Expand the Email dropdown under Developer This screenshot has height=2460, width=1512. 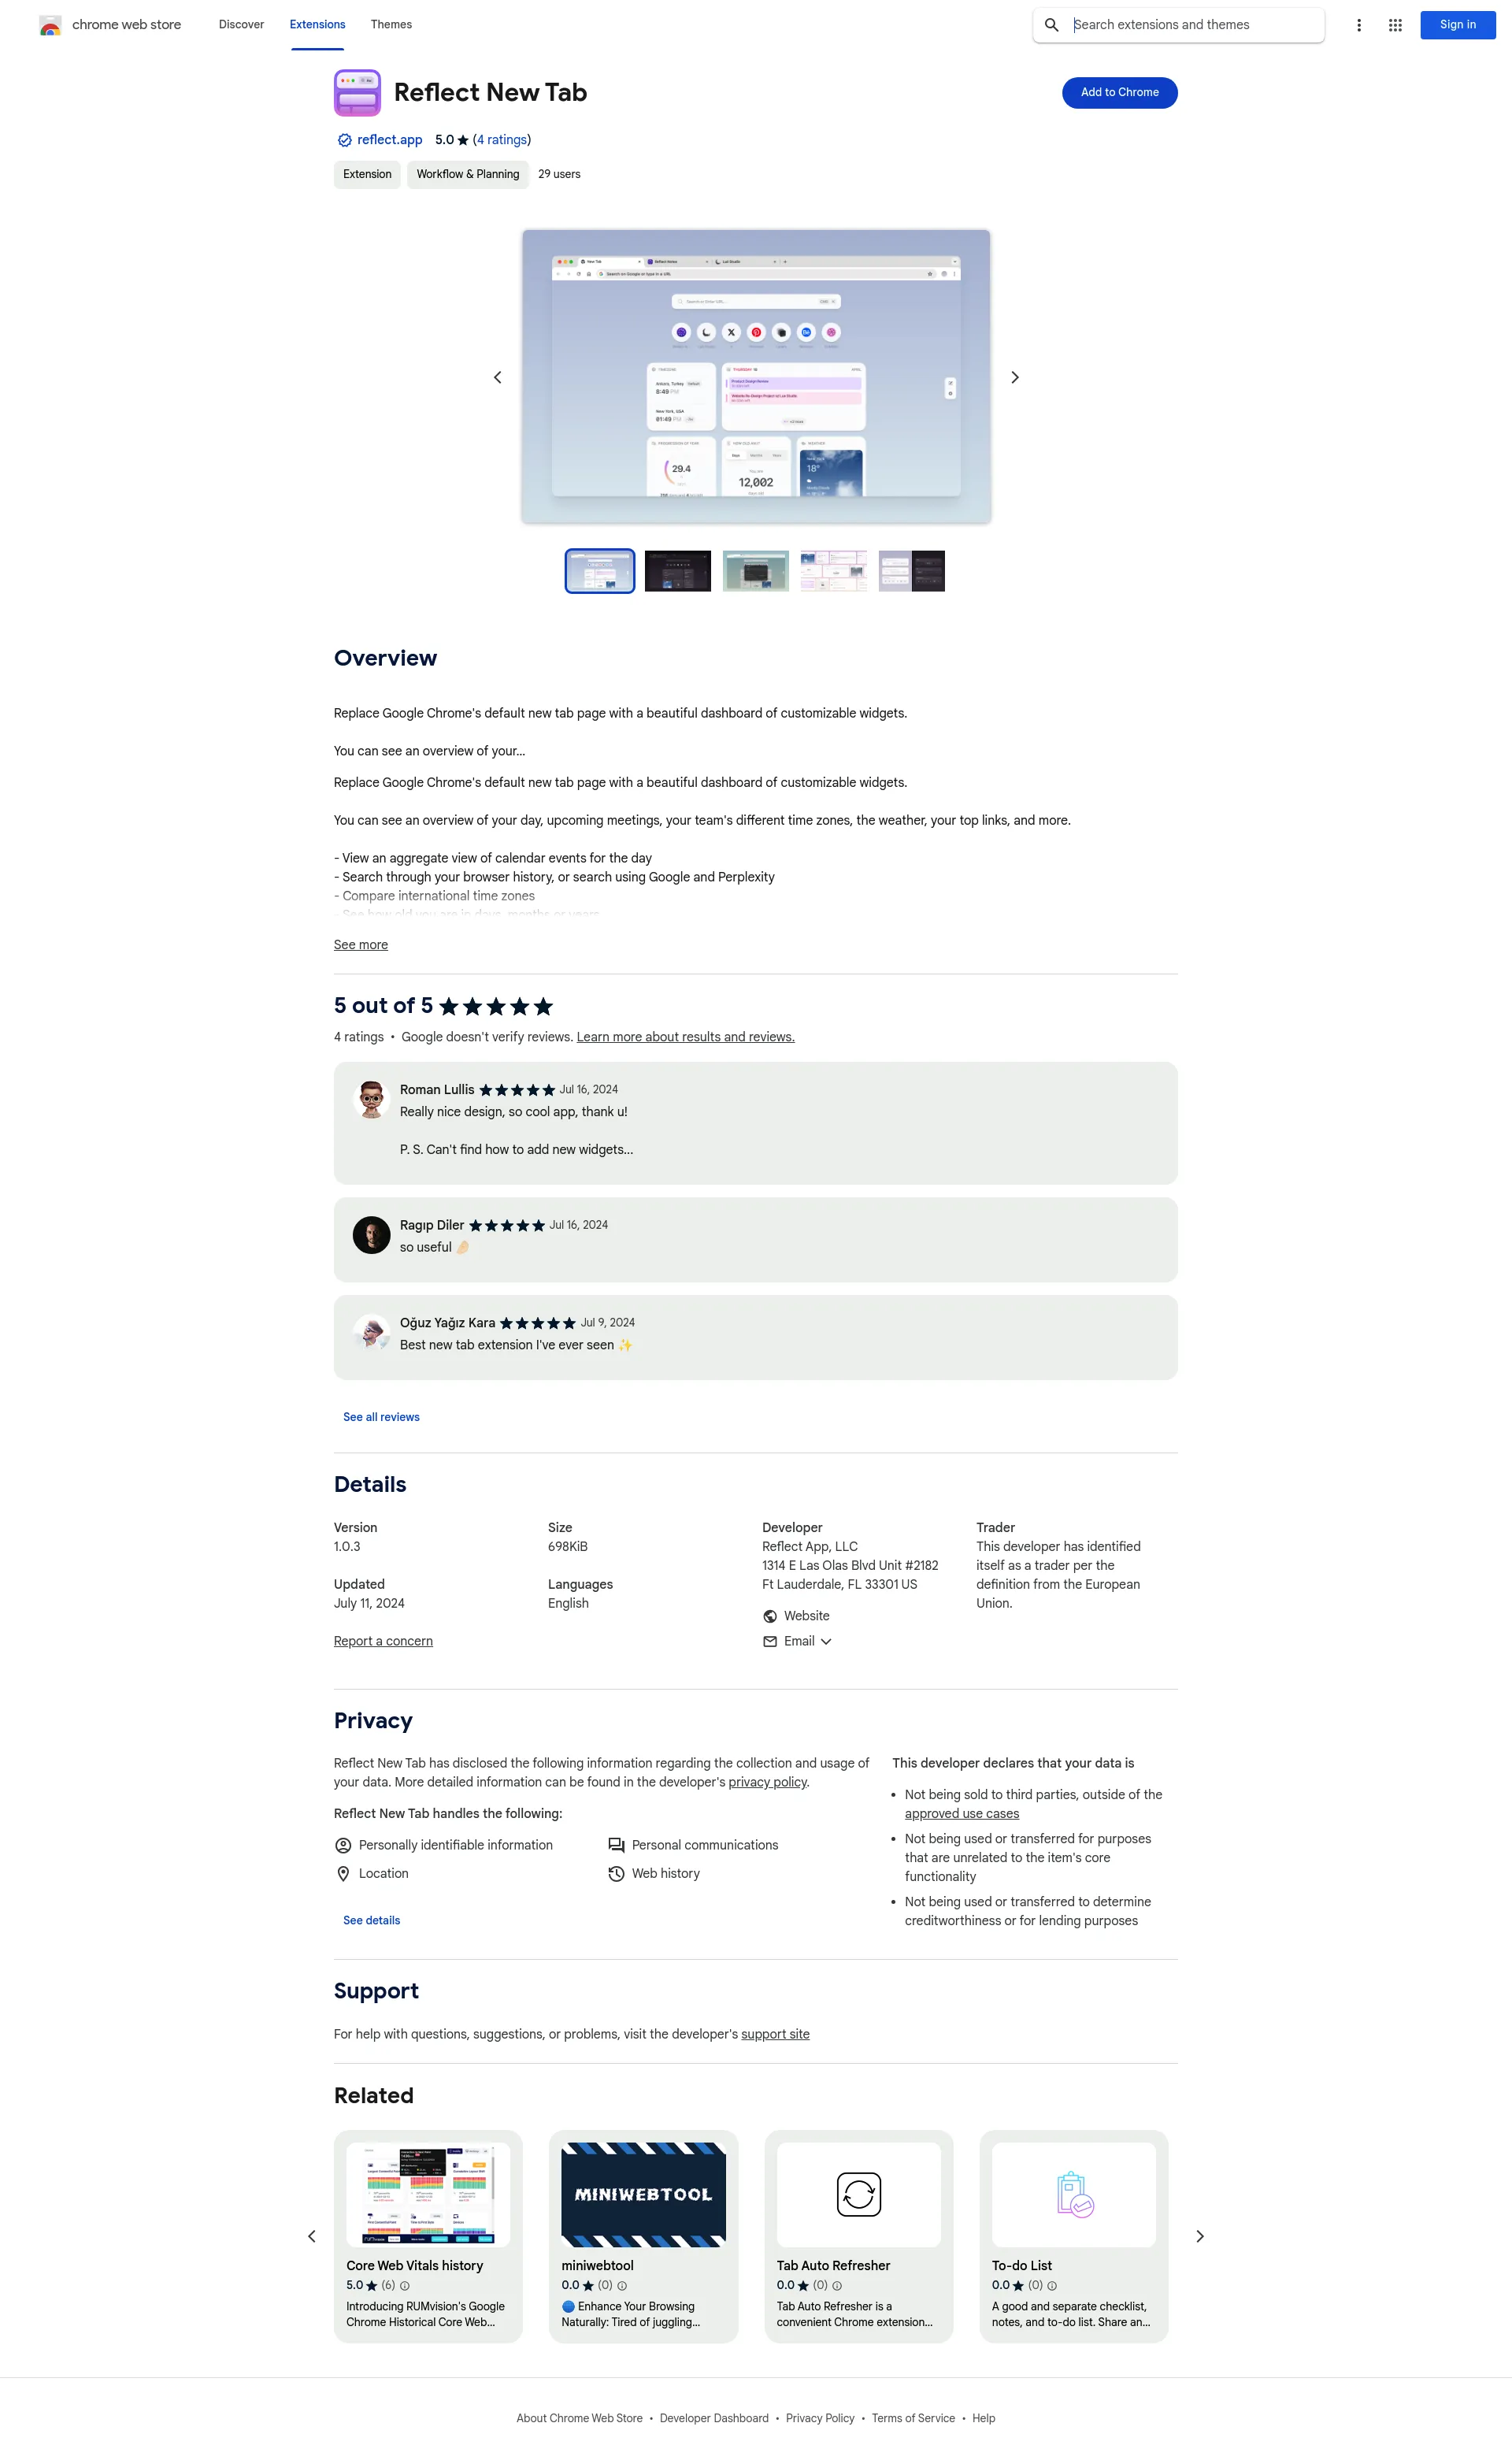(799, 1639)
